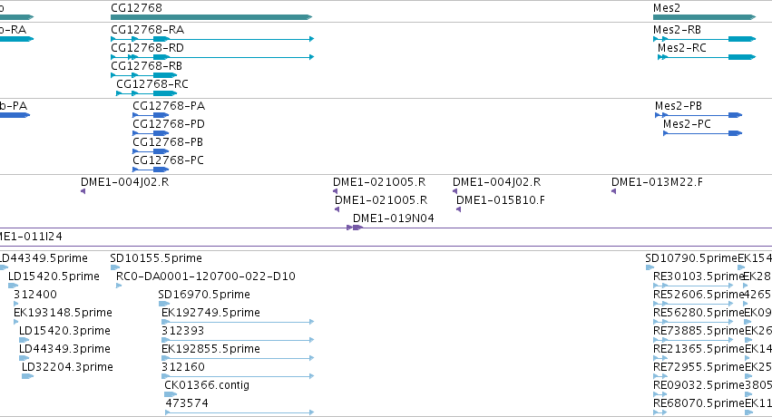This screenshot has width=772, height=417.
Task: Click the CG12768-RD transcript glyph
Action: [212, 57]
